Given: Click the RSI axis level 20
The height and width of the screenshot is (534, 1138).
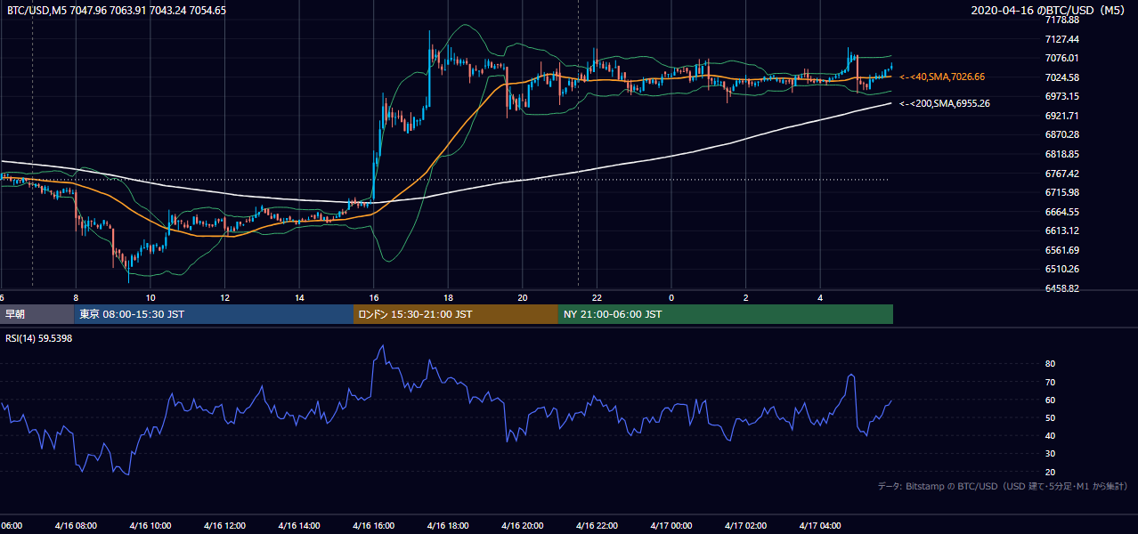Looking at the screenshot, I should pos(1050,472).
